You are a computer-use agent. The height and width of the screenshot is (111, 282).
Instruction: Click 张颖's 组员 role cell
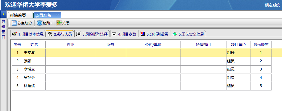[238, 61]
